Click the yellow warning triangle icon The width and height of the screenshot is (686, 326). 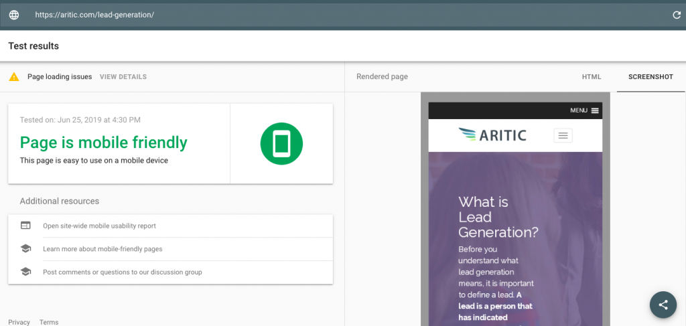coord(14,77)
